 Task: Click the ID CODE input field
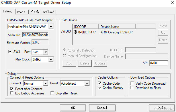click(141, 50)
